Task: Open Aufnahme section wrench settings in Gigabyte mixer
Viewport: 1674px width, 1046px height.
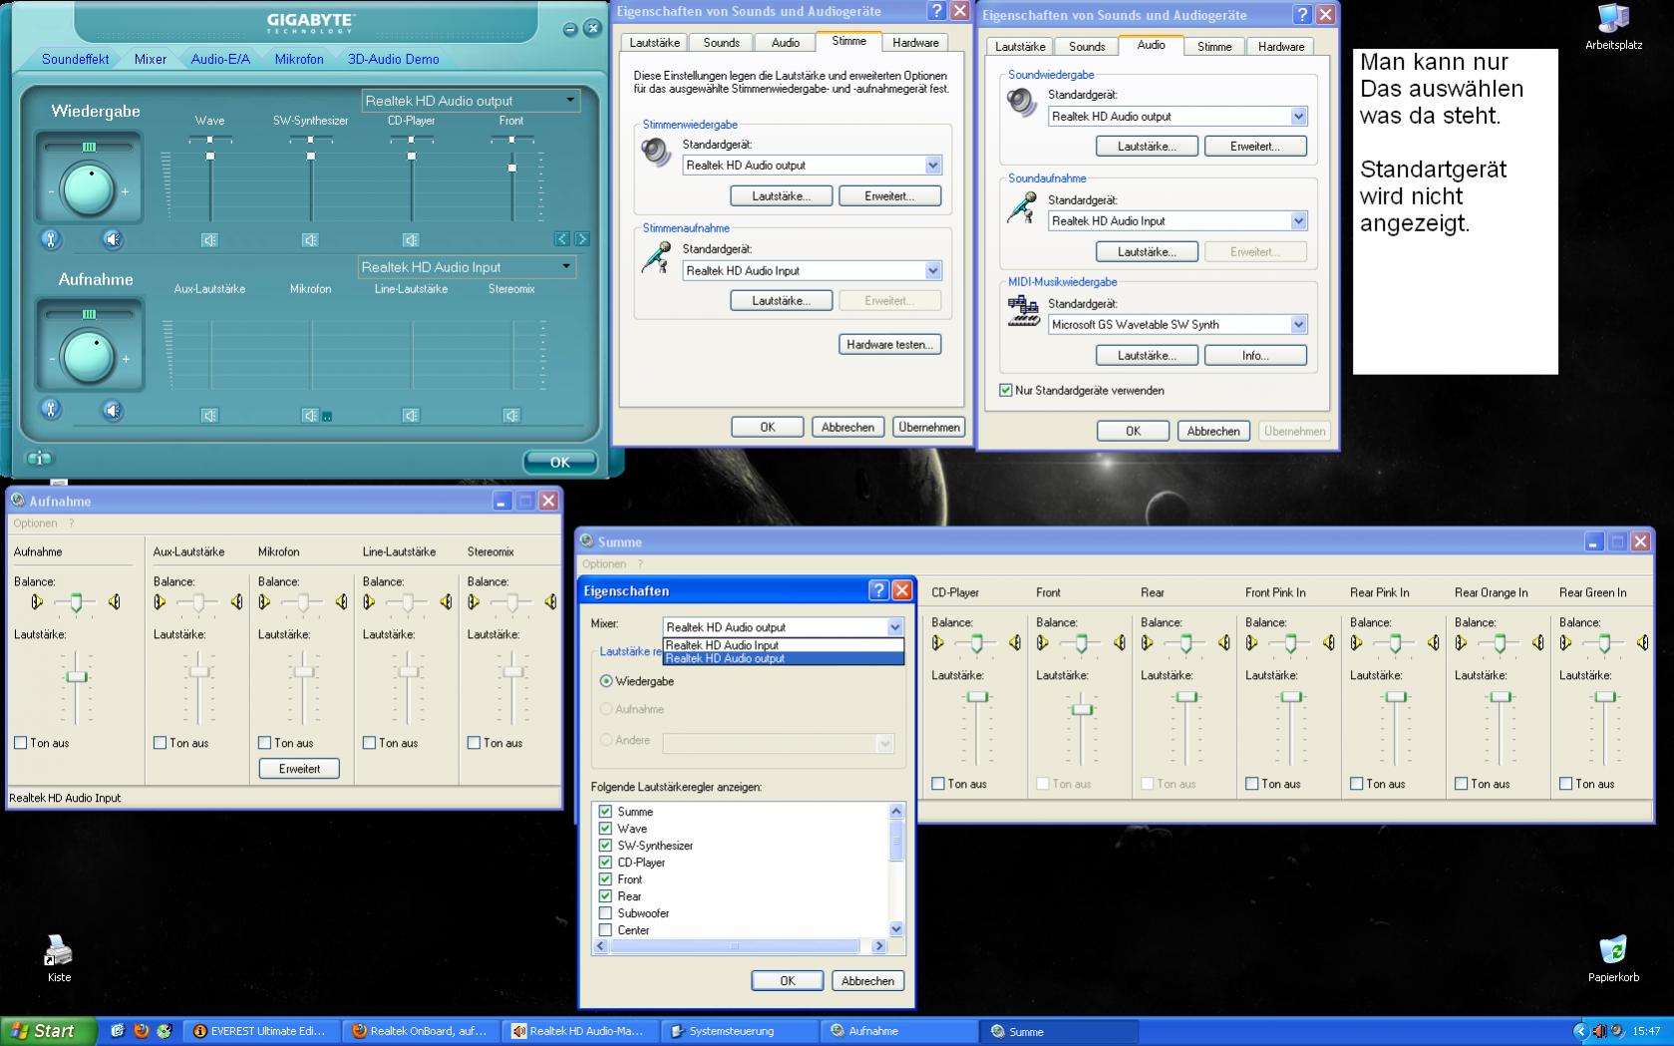Action: (x=51, y=409)
